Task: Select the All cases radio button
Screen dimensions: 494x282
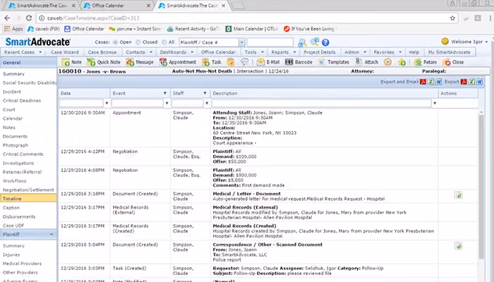Action: point(164,42)
